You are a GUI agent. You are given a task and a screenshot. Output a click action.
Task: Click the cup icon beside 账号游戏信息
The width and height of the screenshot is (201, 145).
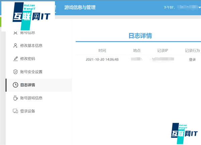click(15, 98)
